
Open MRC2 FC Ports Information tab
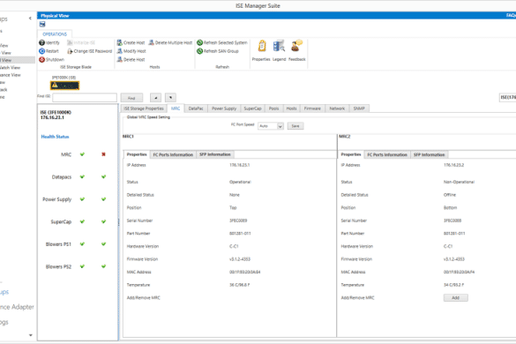click(387, 154)
